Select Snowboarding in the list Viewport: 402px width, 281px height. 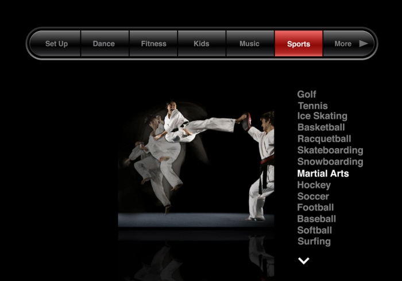pyautogui.click(x=330, y=162)
